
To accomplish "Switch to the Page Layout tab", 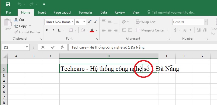I will (62, 12).
